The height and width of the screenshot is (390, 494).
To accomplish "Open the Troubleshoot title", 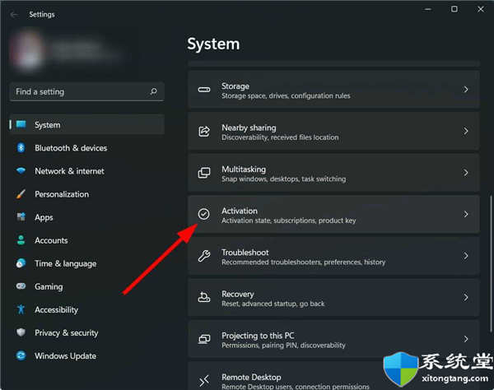I will (x=245, y=252).
